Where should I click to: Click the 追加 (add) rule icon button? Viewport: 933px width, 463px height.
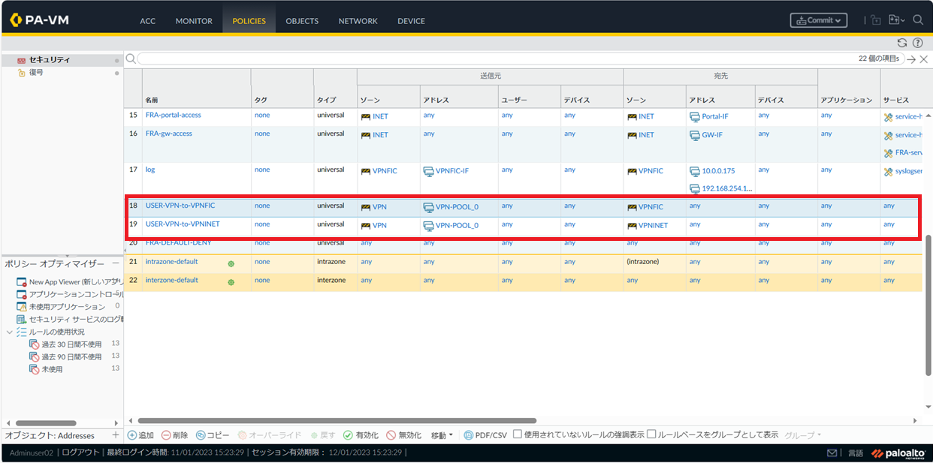(x=140, y=435)
